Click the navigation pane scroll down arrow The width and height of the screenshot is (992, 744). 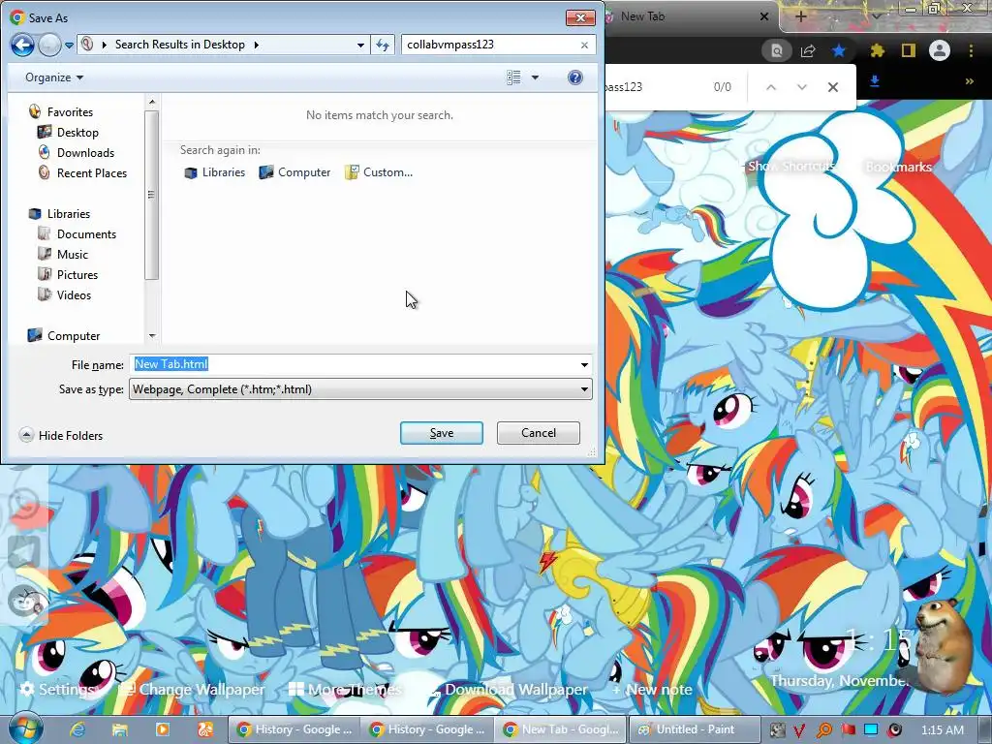coord(151,336)
